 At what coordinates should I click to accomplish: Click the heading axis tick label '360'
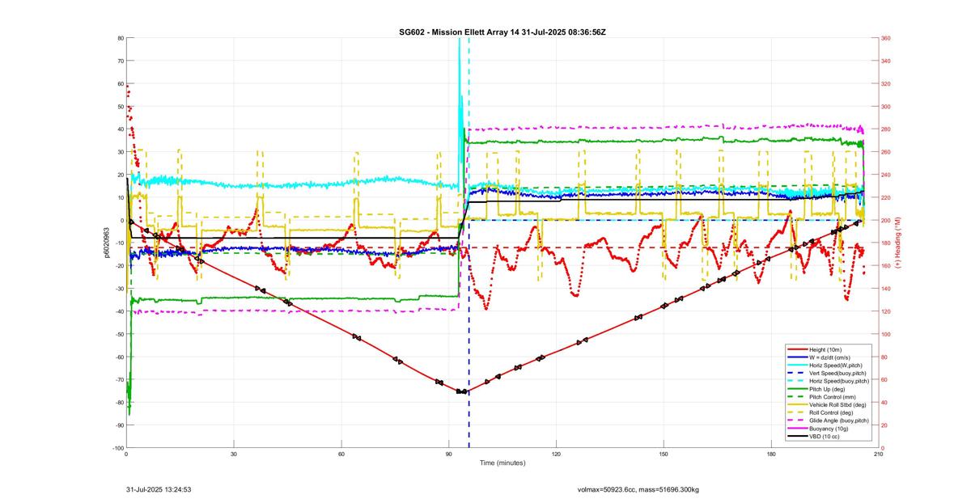886,38
